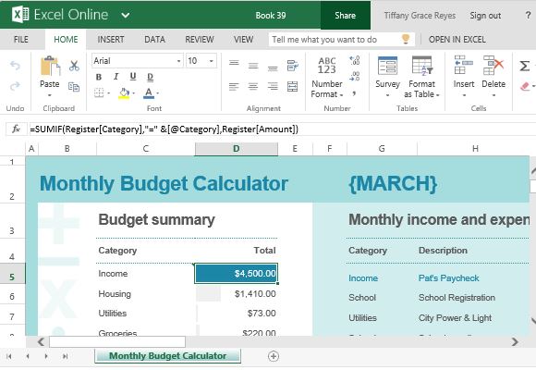Image resolution: width=536 pixels, height=370 pixels.
Task: Click the Wrap Text icon
Action: click(292, 66)
